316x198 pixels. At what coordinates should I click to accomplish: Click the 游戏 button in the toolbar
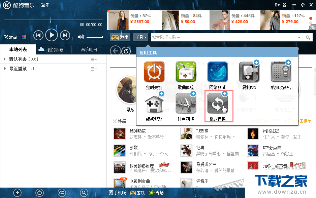120,37
